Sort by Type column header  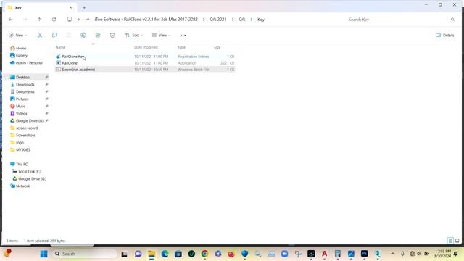181,47
